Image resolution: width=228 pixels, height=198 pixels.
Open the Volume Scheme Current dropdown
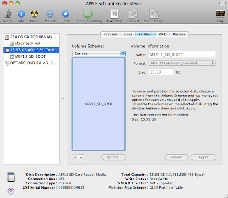tap(99, 54)
